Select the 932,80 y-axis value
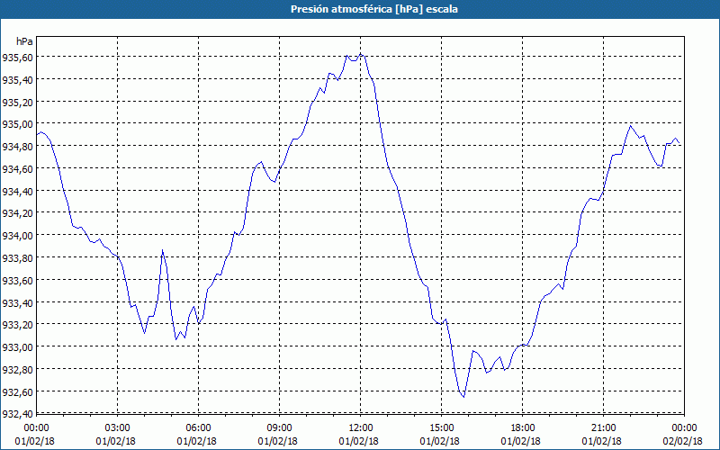Image resolution: width=720 pixels, height=450 pixels. [17, 369]
